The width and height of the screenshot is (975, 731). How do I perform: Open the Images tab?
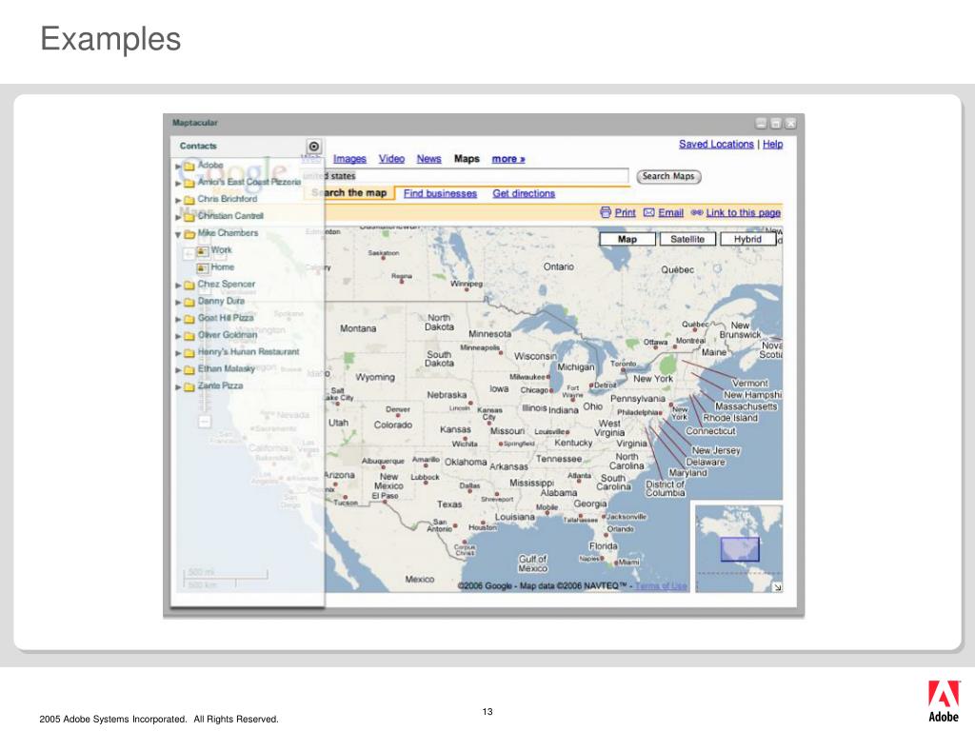pos(349,159)
